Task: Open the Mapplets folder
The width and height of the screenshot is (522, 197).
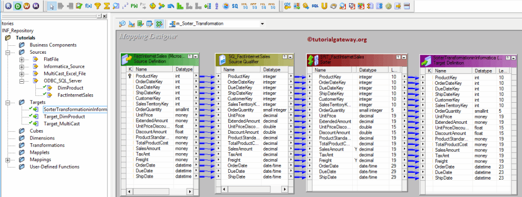Action: coord(40,152)
